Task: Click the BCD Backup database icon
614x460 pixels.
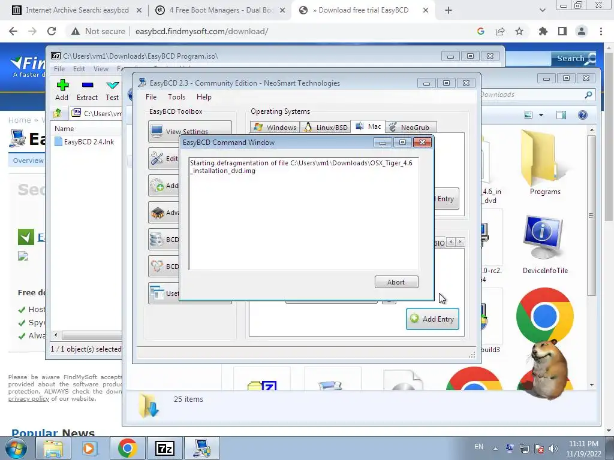Action: click(157, 240)
